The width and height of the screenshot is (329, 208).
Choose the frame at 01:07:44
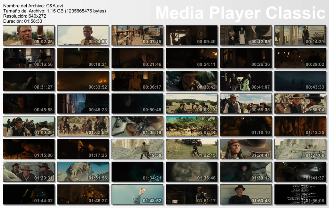[191, 126]
